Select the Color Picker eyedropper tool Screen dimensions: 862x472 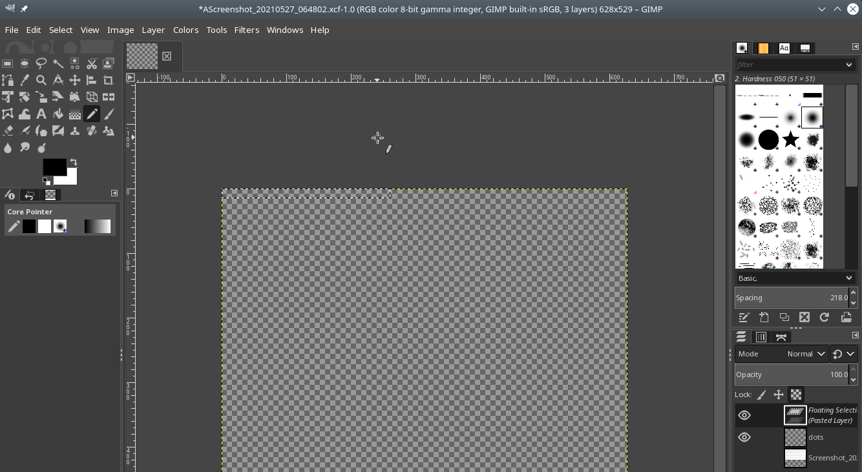(25, 80)
